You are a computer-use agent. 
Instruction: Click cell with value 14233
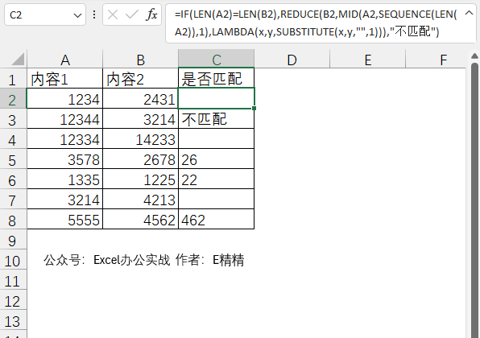(140, 138)
